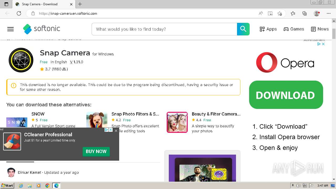The width and height of the screenshot is (336, 189).
Task: Click Beauty & Filter Camera thumbnail
Action: (177, 122)
